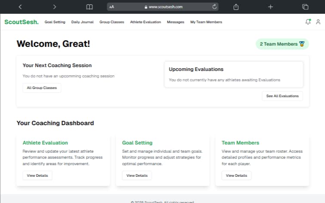Show all tabs overview icon
This screenshot has width=325, height=203.
(x=305, y=7)
